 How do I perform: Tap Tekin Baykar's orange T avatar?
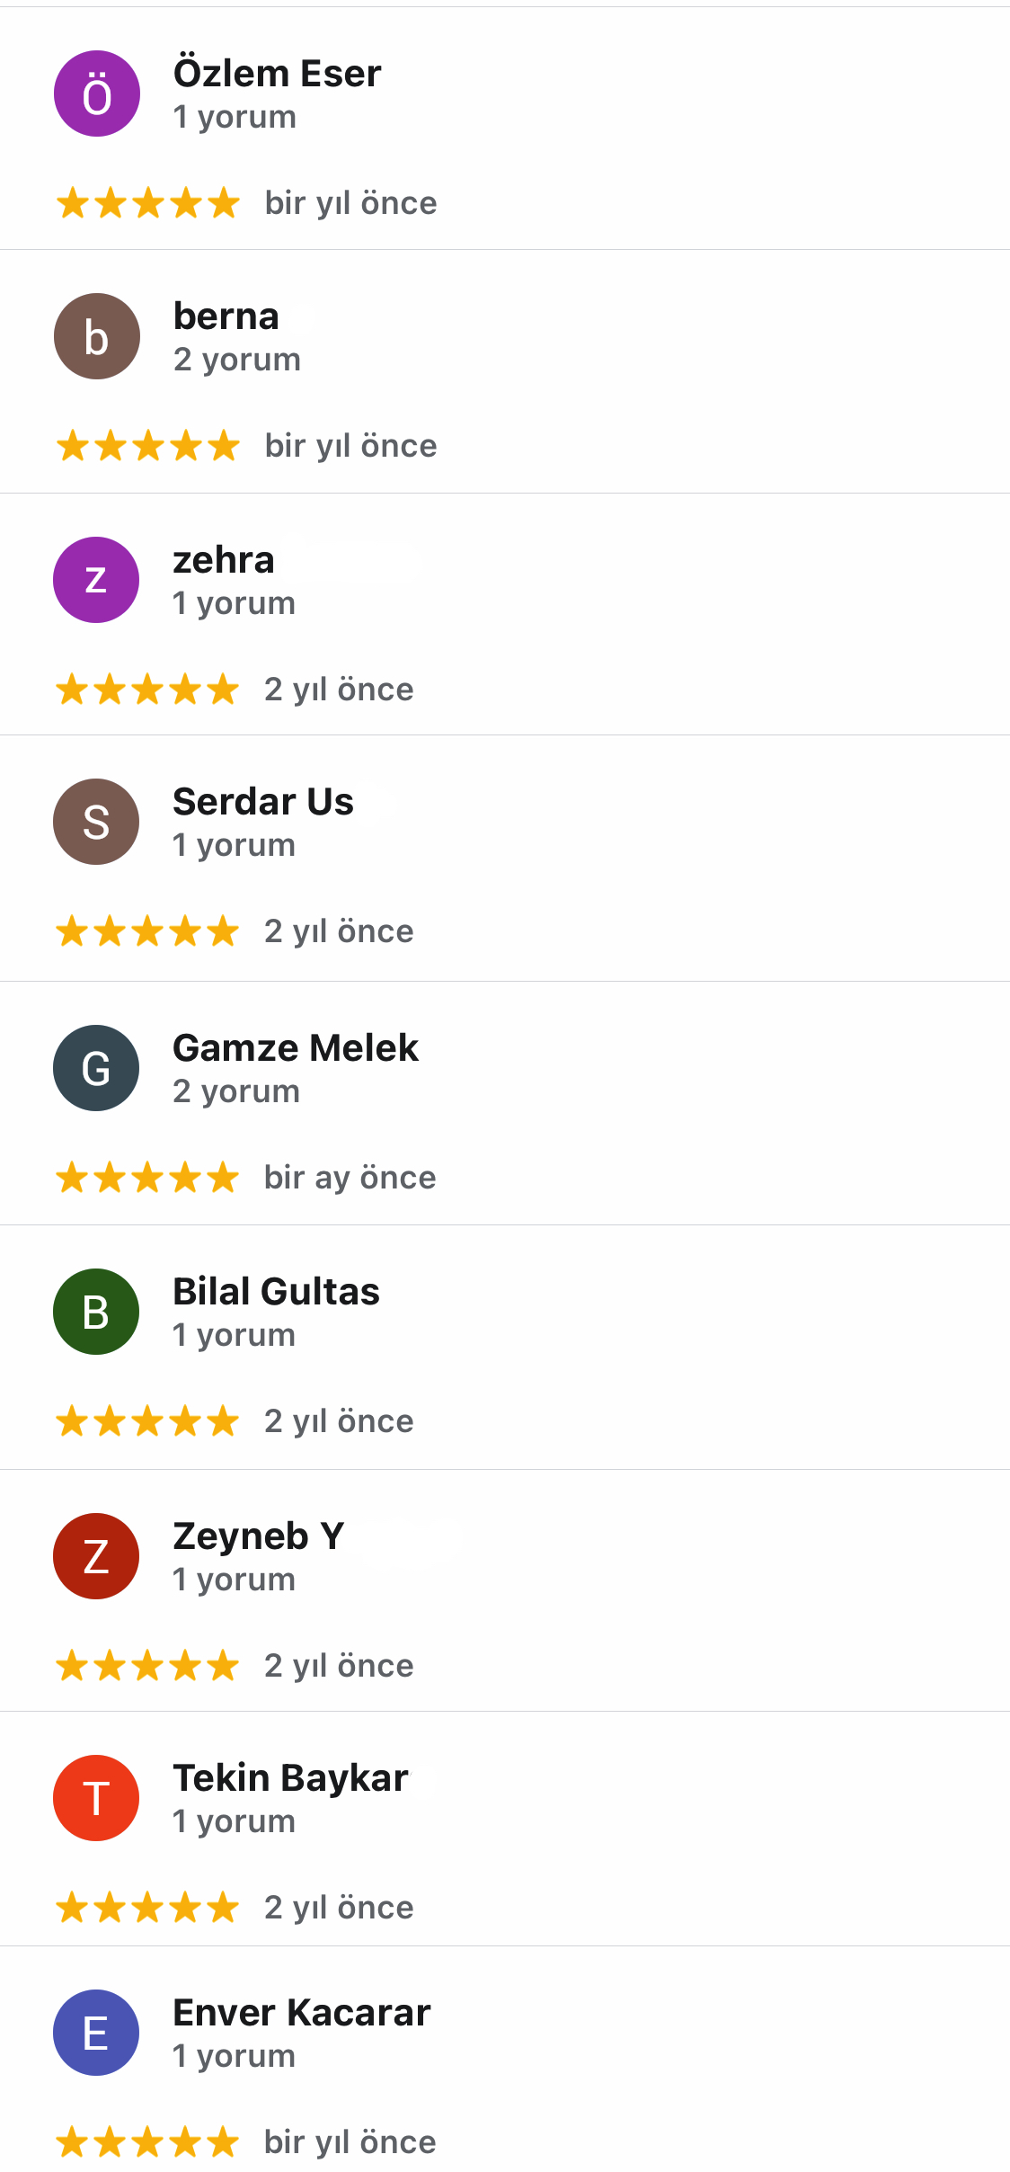pos(96,1798)
